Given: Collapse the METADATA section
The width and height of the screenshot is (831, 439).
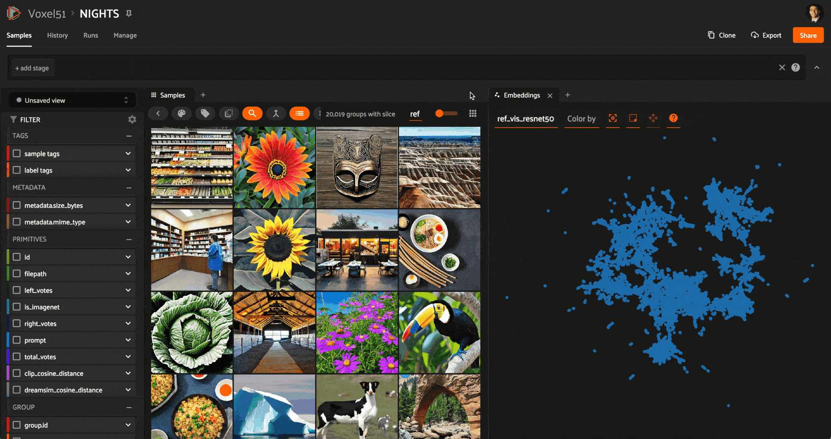Looking at the screenshot, I should 129,187.
